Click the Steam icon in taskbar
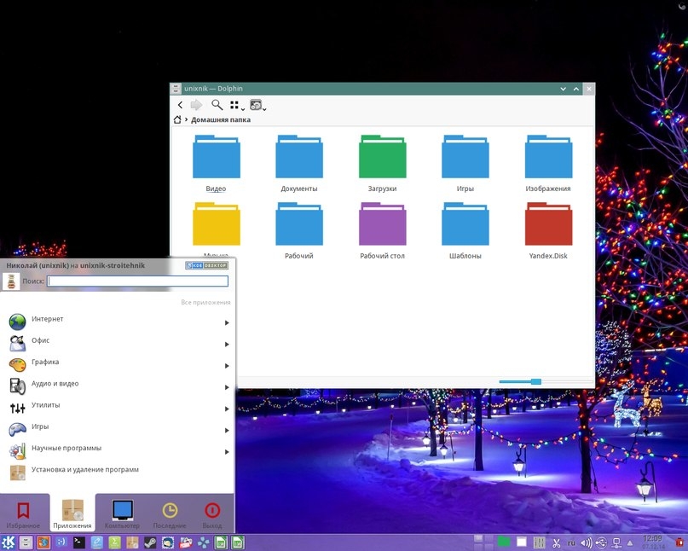Viewport: 688px width, 551px height. (x=149, y=542)
